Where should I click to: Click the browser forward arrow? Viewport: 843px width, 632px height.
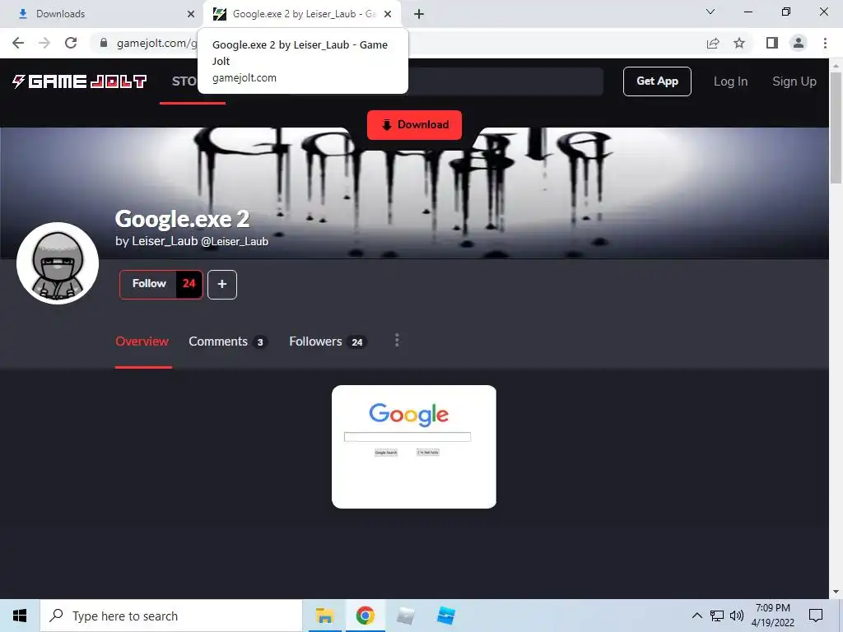[x=44, y=43]
